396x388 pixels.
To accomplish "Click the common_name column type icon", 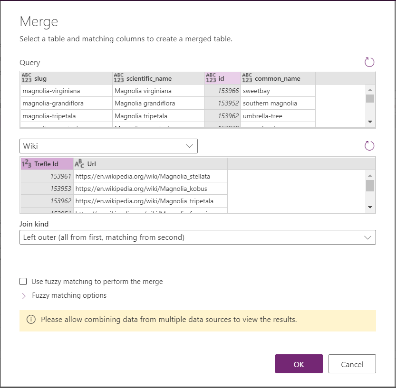I will click(247, 78).
